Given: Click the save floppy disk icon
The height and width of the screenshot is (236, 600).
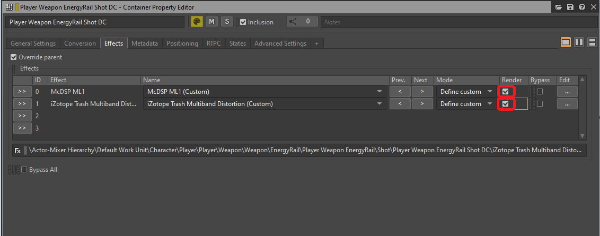Looking at the screenshot, I should (x=570, y=7).
